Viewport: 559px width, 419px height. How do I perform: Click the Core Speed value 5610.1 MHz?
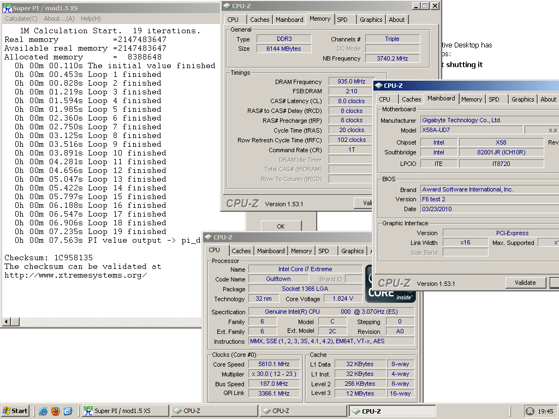click(274, 364)
